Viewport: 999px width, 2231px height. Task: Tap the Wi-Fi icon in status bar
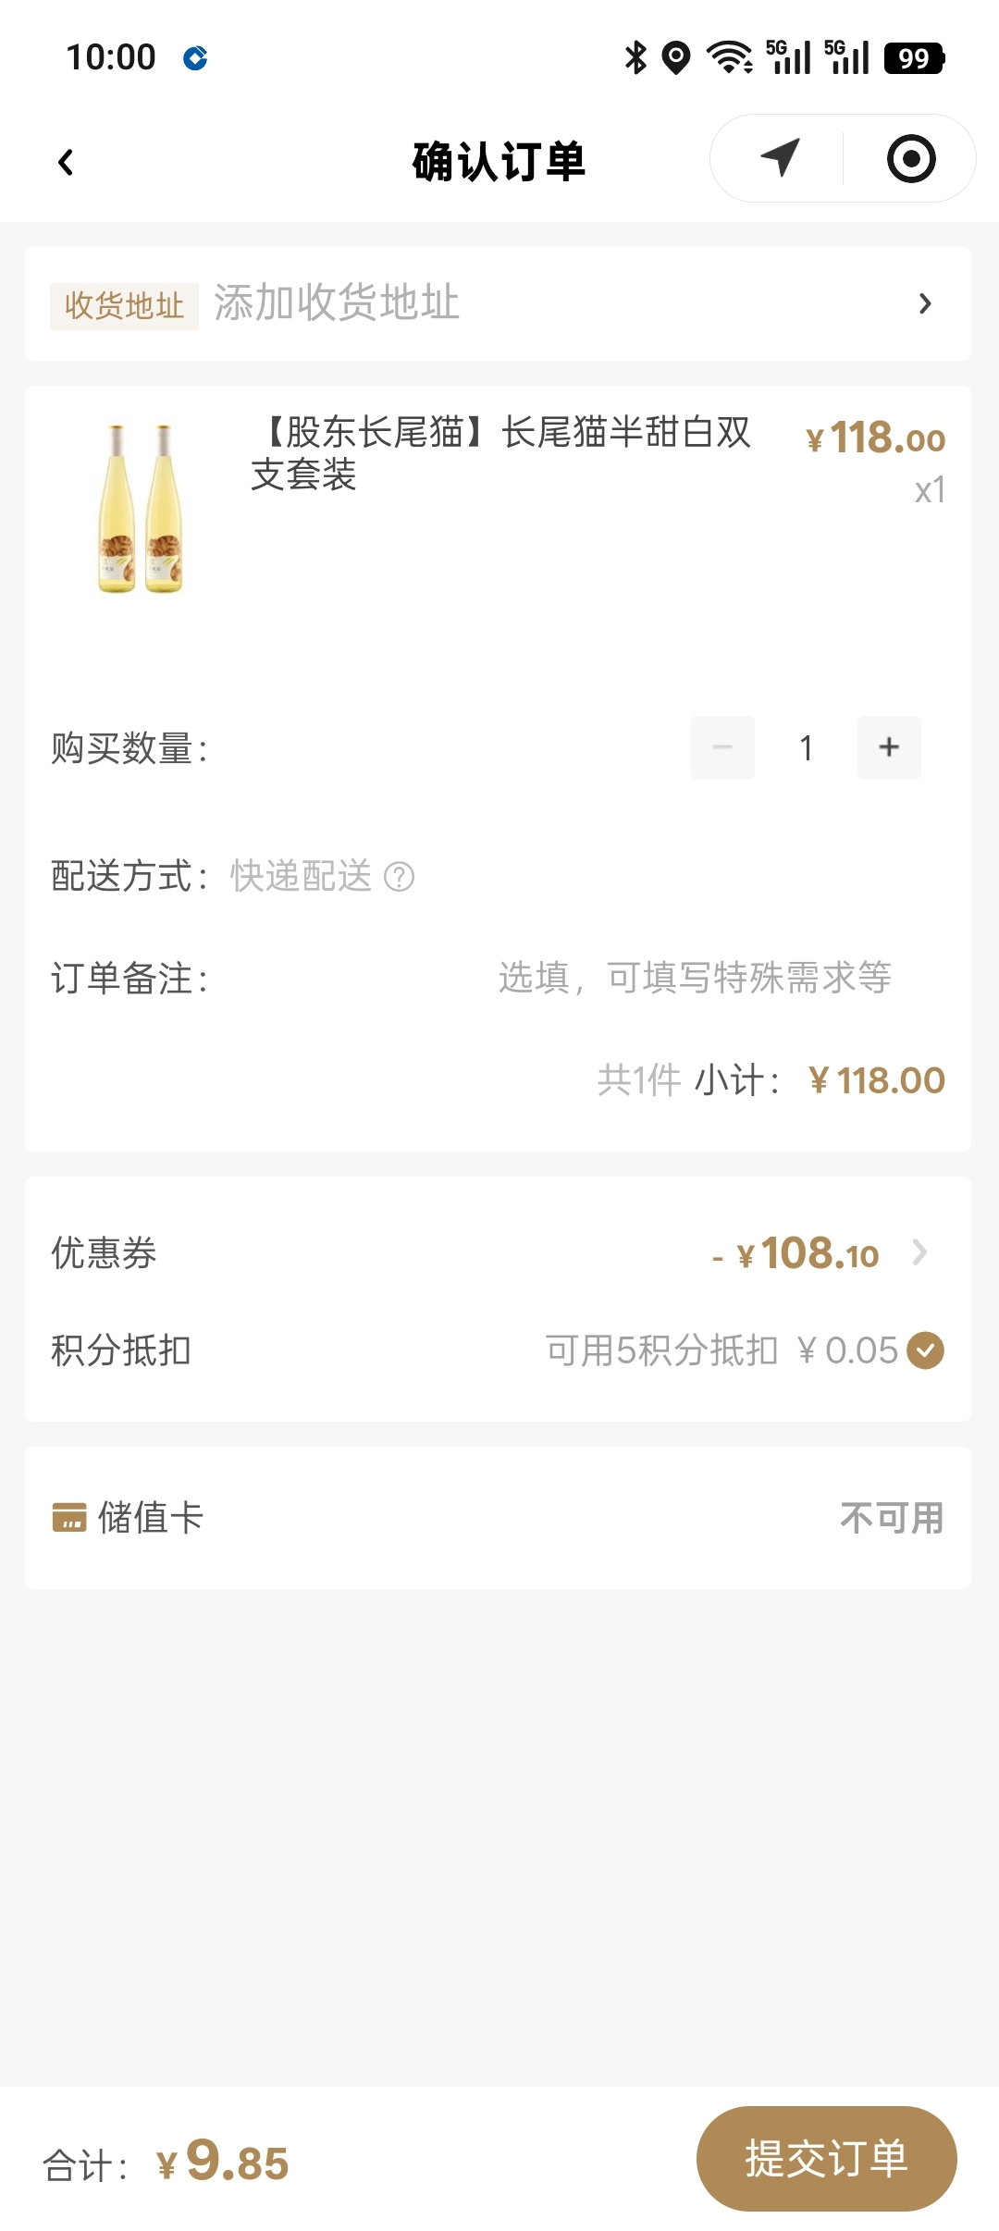coord(729,57)
